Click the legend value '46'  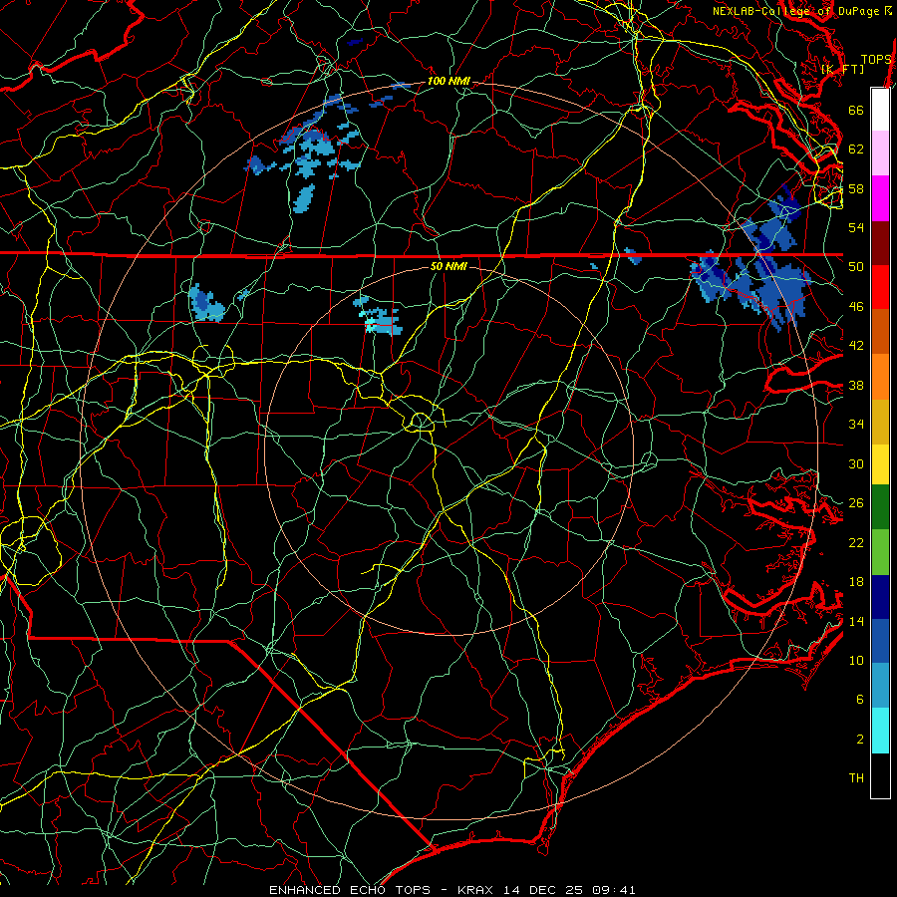coord(856,307)
